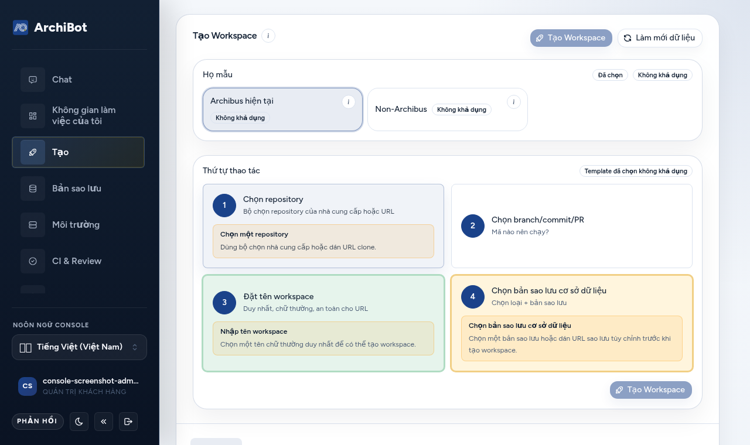The height and width of the screenshot is (445, 750).
Task: Click Làm mới dữ liệu button
Action: tap(660, 38)
